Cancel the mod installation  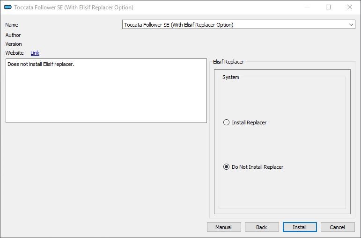click(338, 227)
